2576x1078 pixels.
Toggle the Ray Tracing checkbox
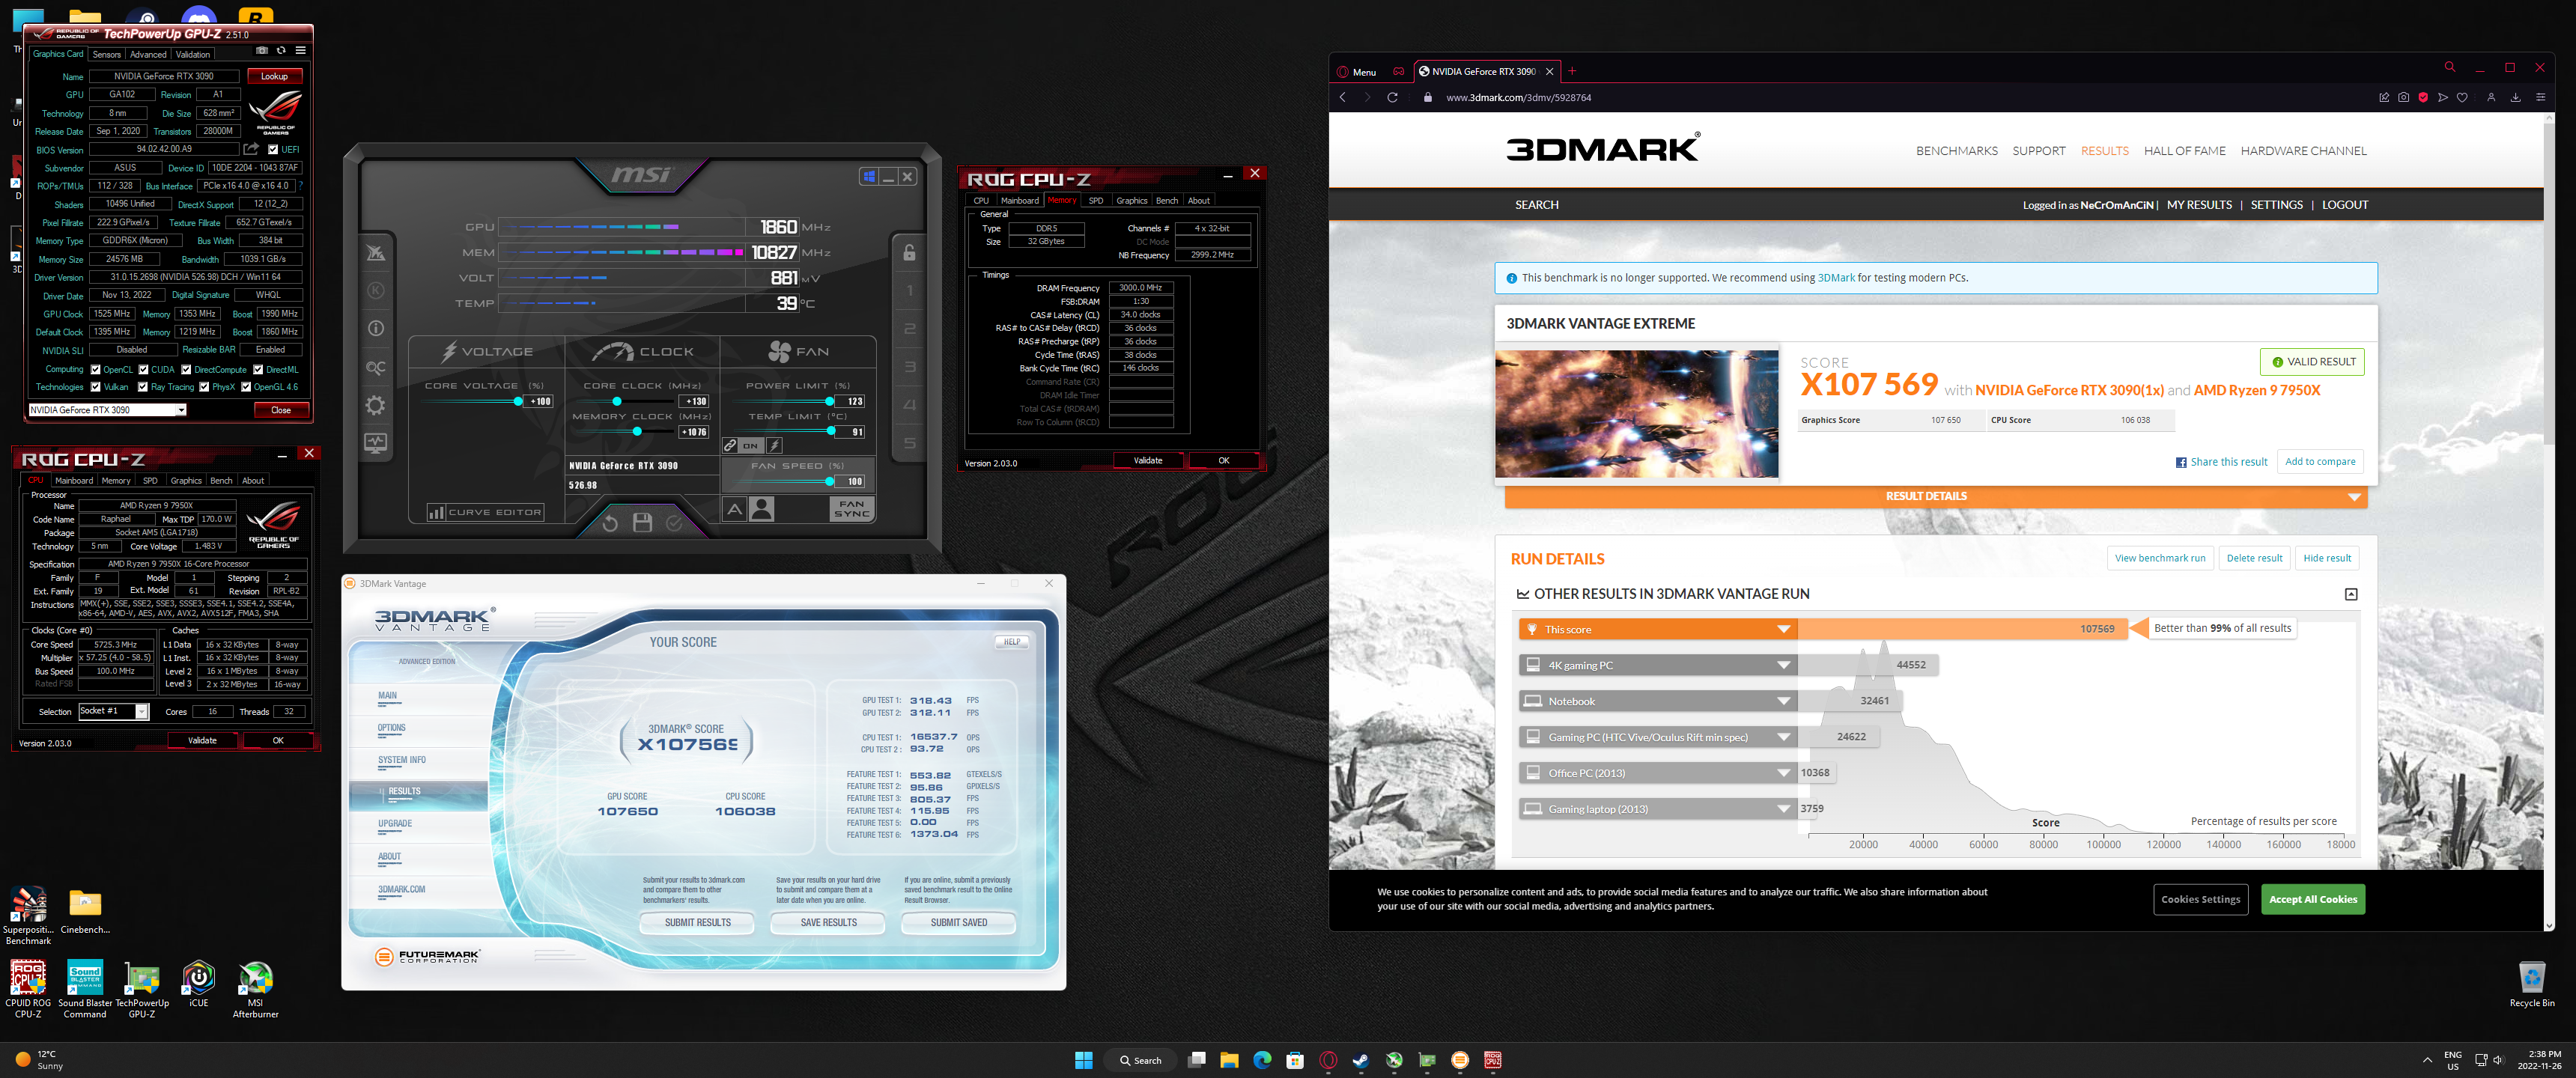coord(143,386)
